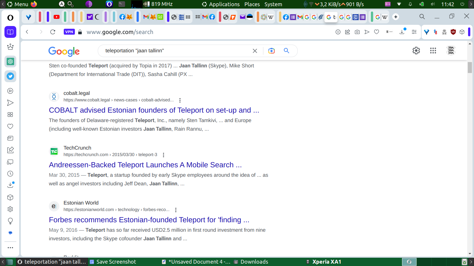Viewport: 474px width, 266px height.
Task: Click the TechCrunch site name
Action: [x=77, y=148]
